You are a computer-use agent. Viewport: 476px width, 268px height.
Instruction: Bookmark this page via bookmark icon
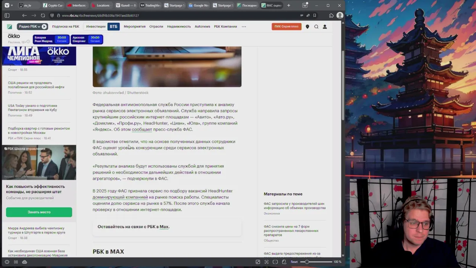click(x=315, y=15)
